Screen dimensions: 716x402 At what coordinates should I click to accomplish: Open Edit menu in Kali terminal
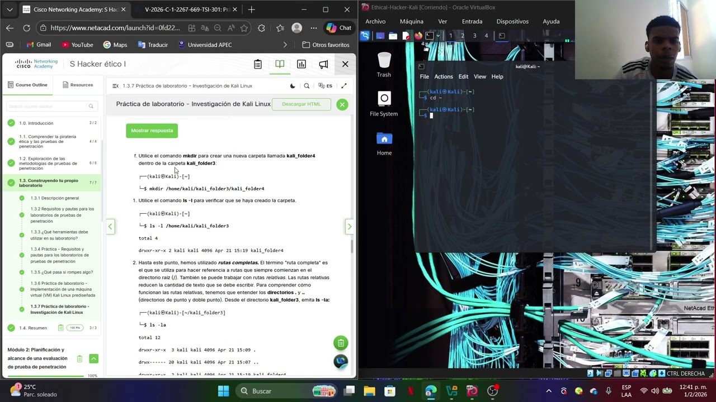463,76
